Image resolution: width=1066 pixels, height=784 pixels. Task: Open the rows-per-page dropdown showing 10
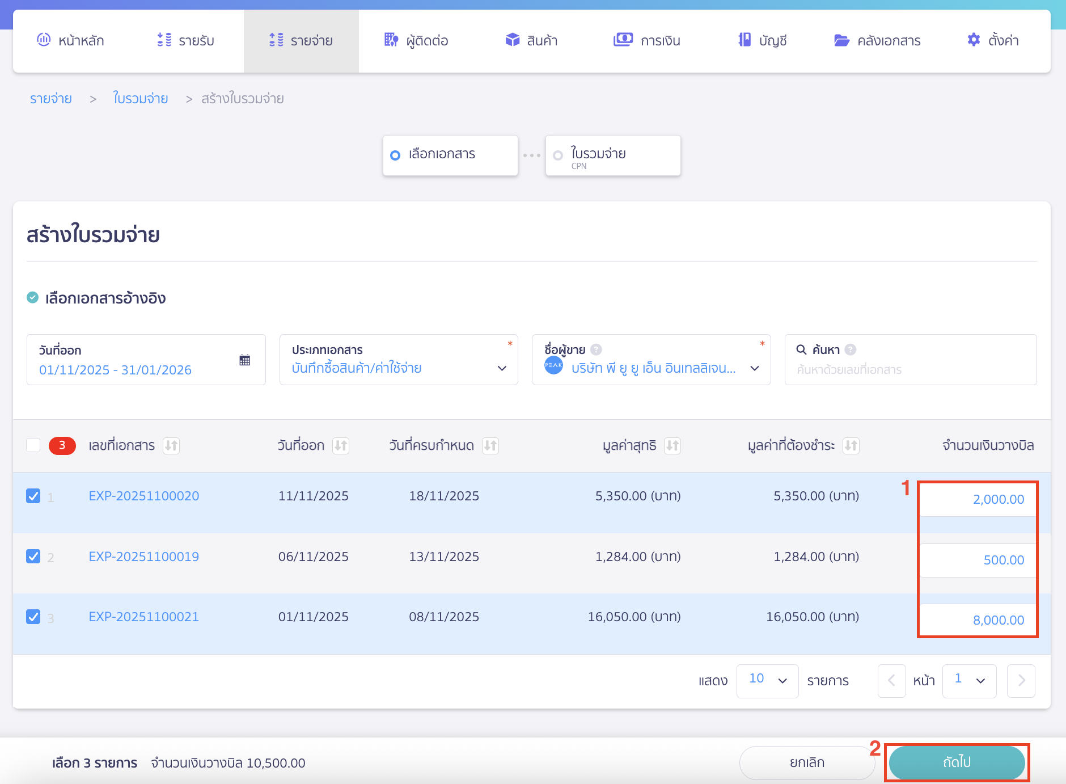click(x=767, y=680)
